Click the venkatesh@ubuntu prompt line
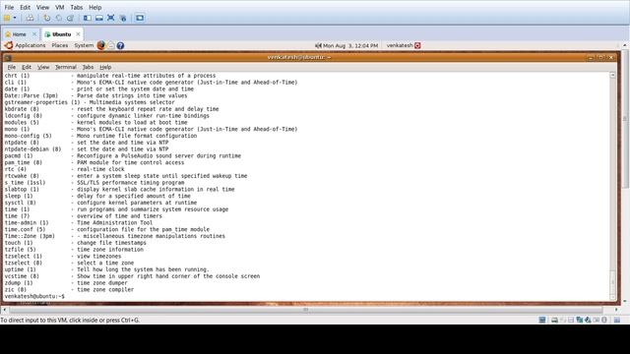The image size is (630, 354). (34, 297)
